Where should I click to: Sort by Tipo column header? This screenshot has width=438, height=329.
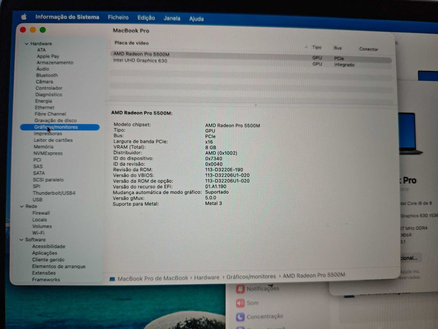point(316,47)
